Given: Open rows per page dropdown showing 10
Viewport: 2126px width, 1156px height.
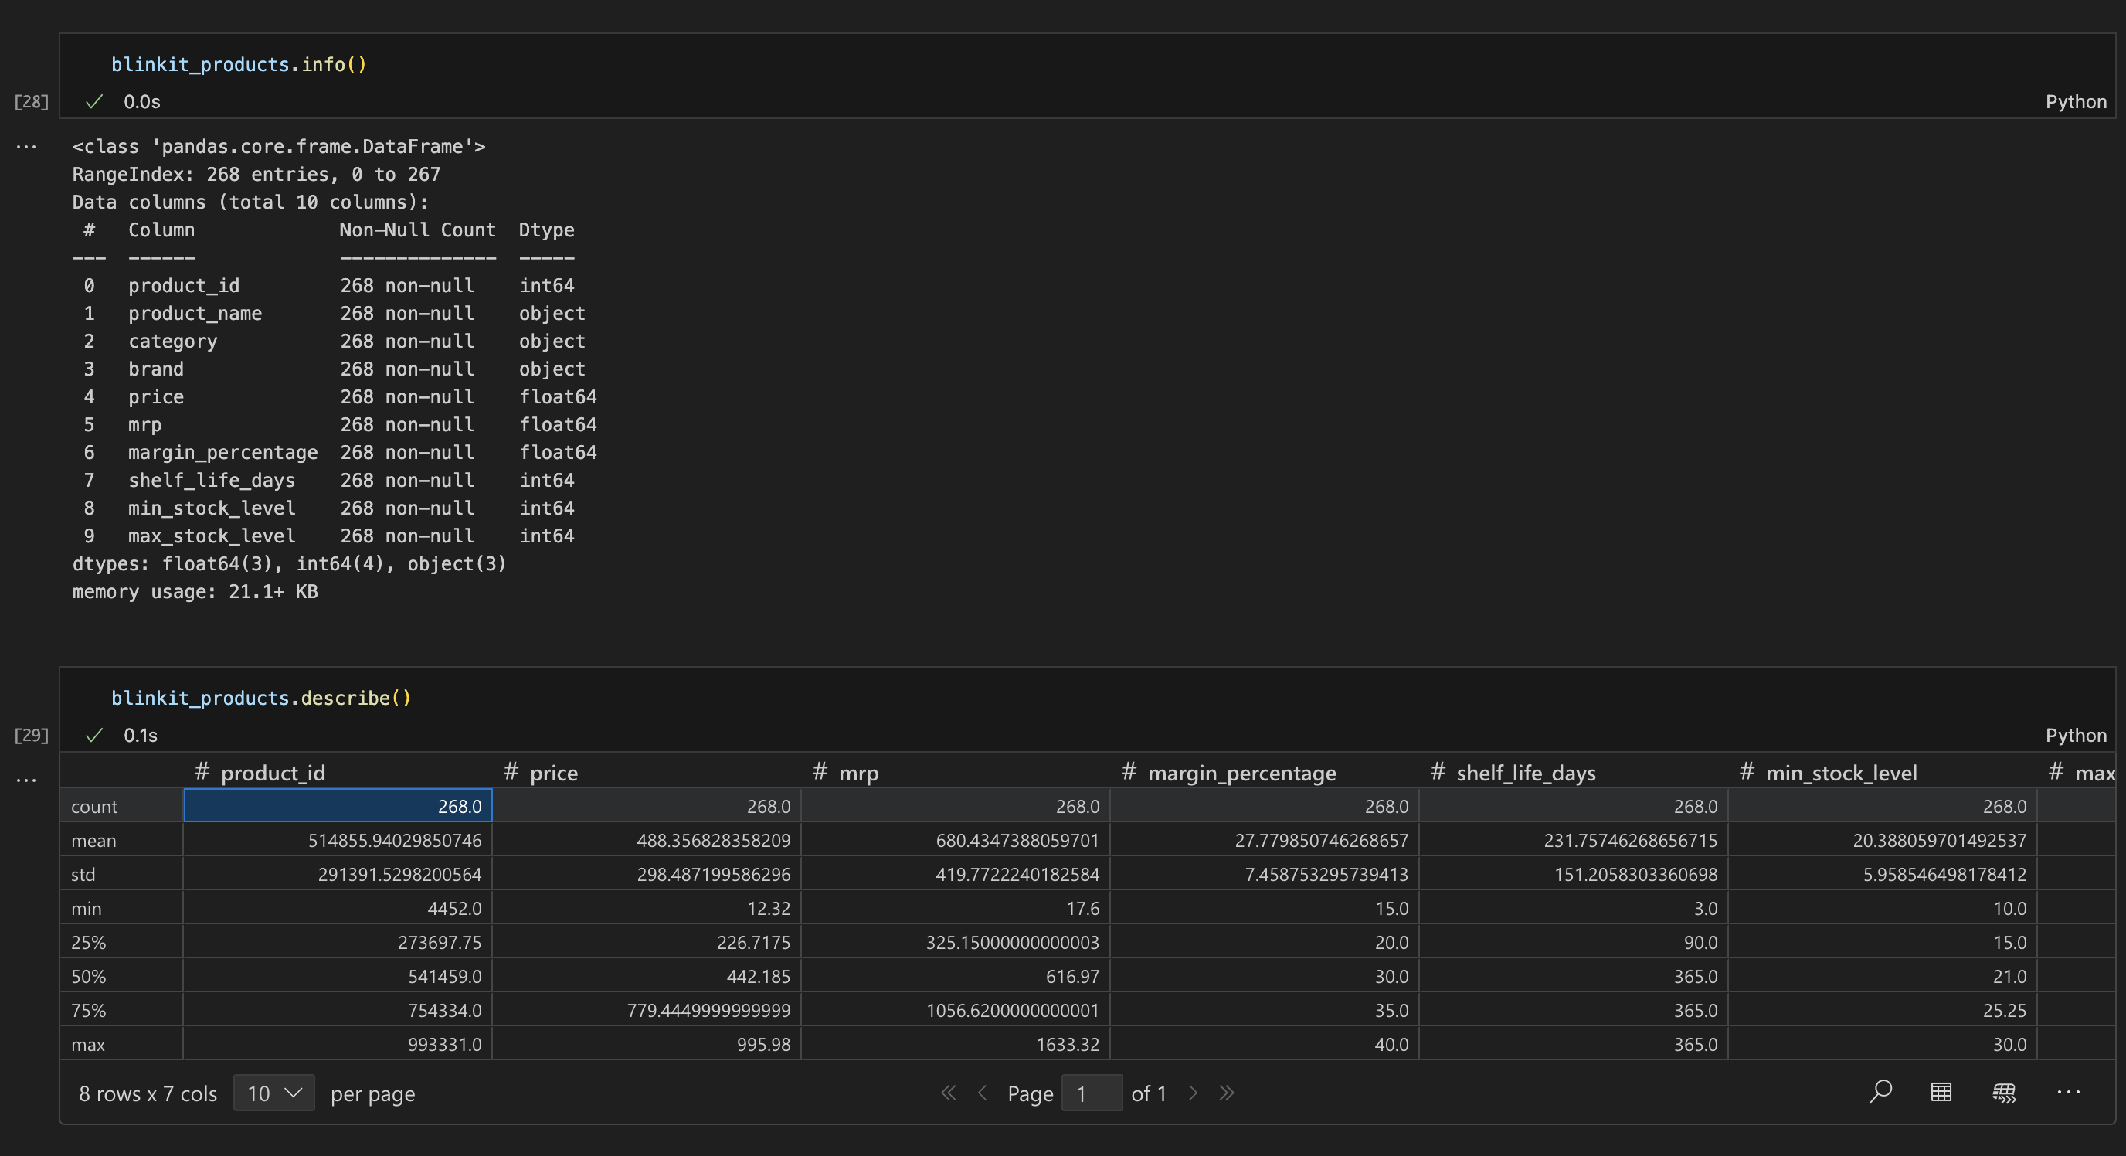Looking at the screenshot, I should (x=274, y=1093).
